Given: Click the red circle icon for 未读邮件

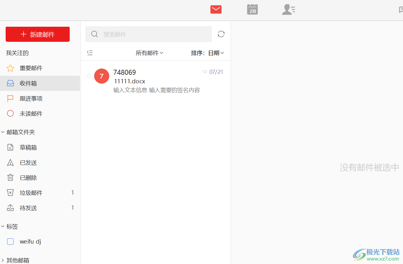Looking at the screenshot, I should (x=10, y=113).
